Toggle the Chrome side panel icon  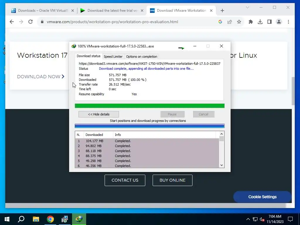pyautogui.click(x=270, y=22)
